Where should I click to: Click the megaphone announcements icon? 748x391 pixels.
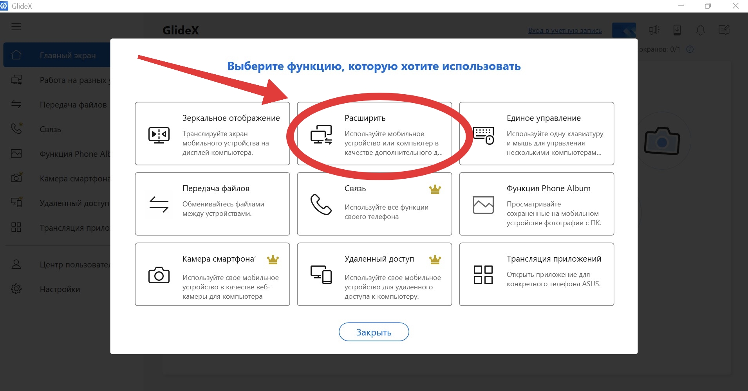[654, 30]
